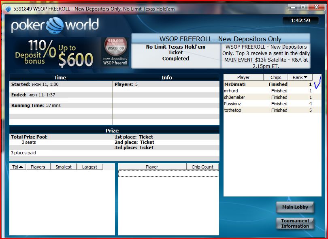Image resolution: width=328 pixels, height=239 pixels.
Task: Open the Main Lobby
Action: coord(295,207)
